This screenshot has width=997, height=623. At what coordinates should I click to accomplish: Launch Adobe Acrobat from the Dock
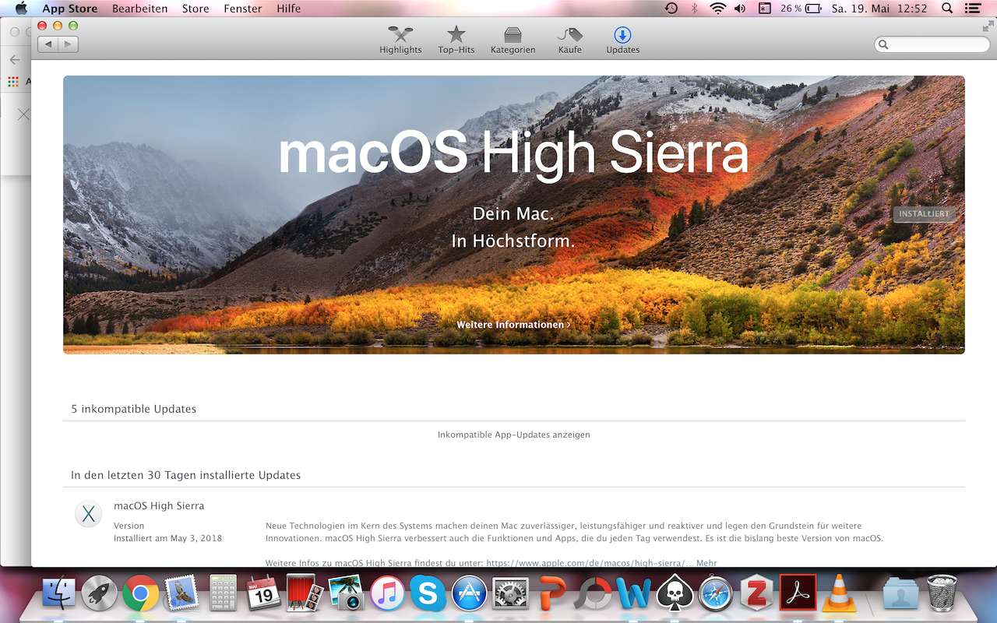point(798,593)
